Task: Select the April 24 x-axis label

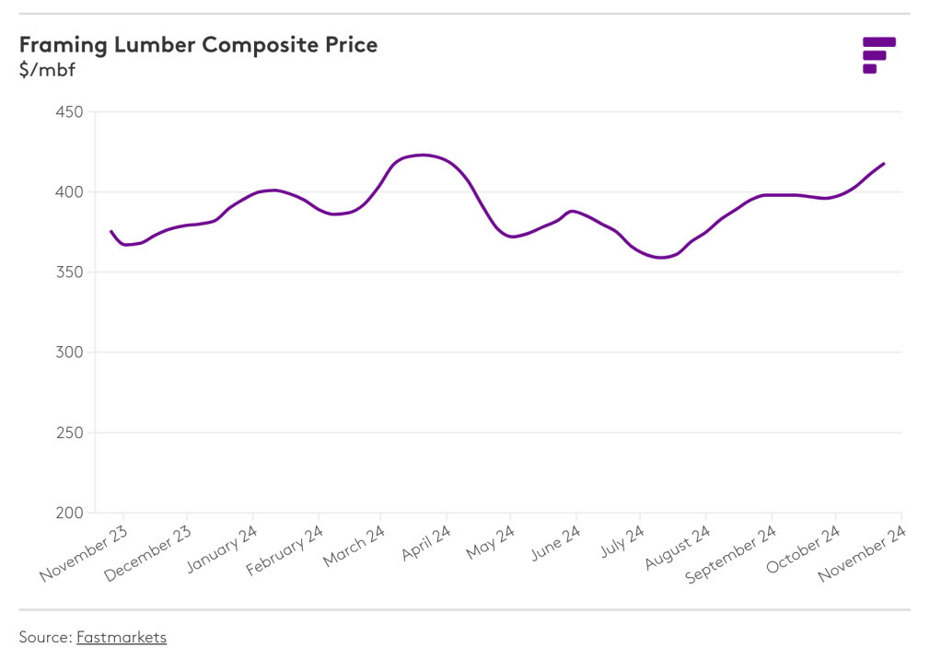Action: pos(426,544)
